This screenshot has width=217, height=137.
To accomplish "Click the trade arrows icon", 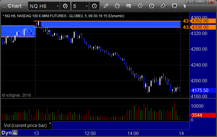I will [x=163, y=6].
